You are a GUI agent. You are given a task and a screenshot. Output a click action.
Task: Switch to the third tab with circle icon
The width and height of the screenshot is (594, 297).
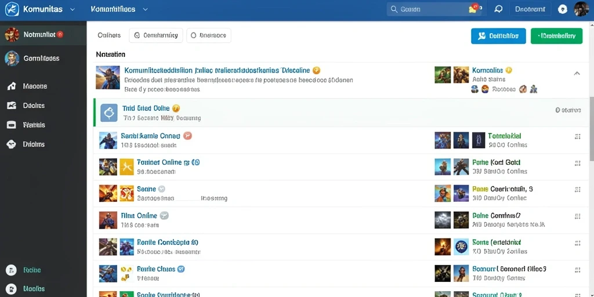pos(209,35)
